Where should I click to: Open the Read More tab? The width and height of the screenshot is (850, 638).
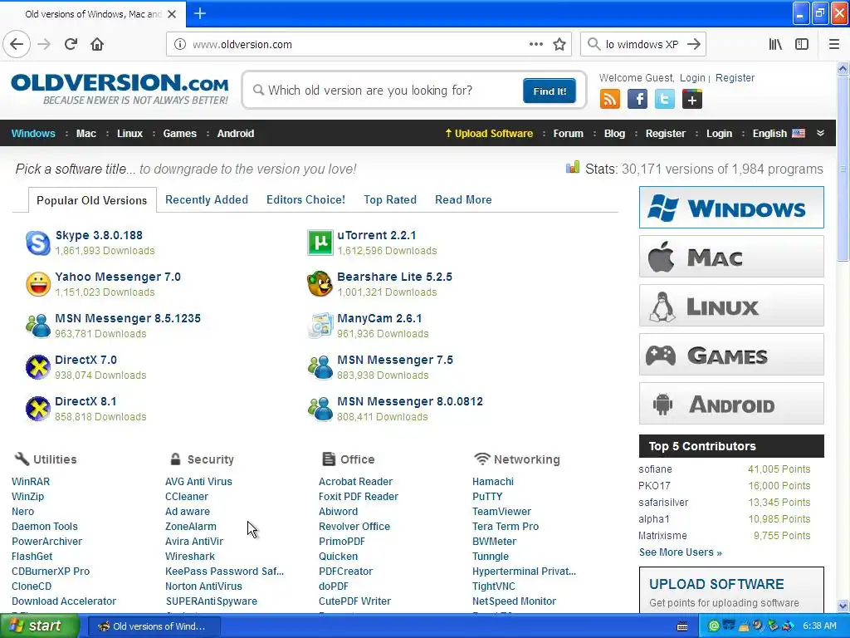click(463, 199)
